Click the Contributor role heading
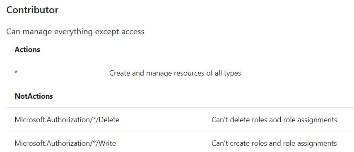The image size is (354, 152). click(32, 10)
